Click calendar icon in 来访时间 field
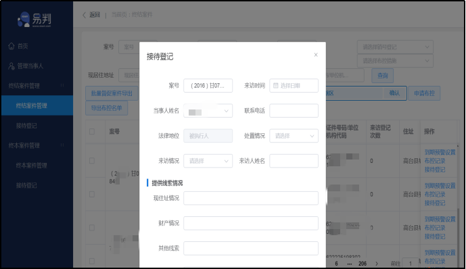Screen dimensions: 466x269 275,86
